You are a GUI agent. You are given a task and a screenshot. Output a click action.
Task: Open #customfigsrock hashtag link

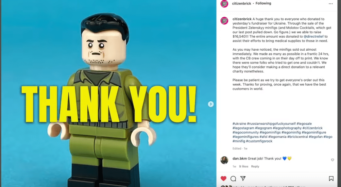[x=259, y=141]
